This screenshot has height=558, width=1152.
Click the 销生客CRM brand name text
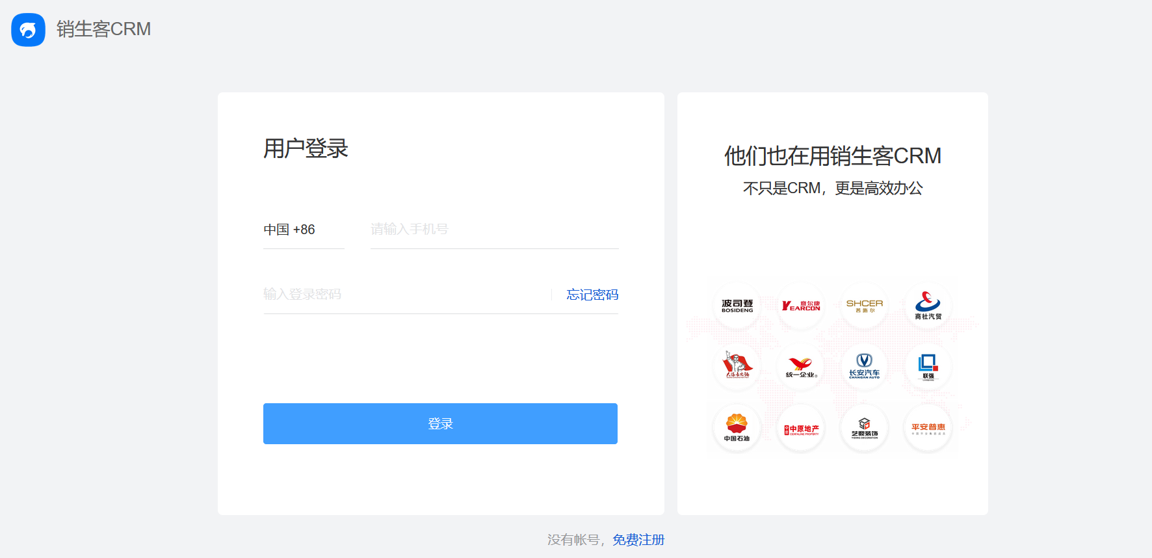[x=103, y=29]
